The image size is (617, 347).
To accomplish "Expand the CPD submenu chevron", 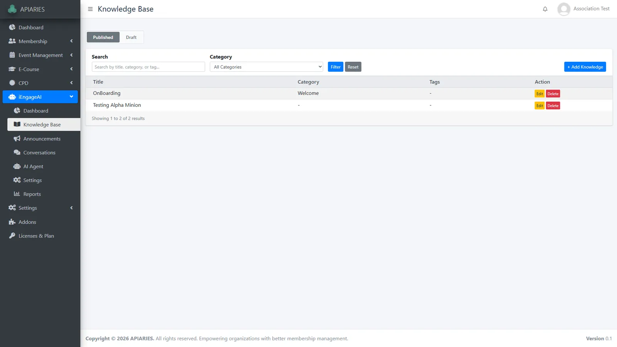I will pyautogui.click(x=71, y=83).
